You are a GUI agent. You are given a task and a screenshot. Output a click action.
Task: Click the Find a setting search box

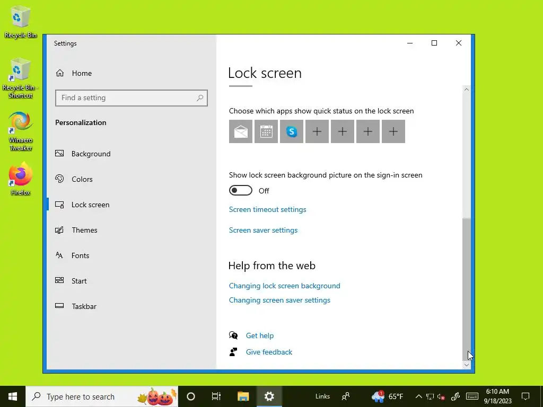132,98
